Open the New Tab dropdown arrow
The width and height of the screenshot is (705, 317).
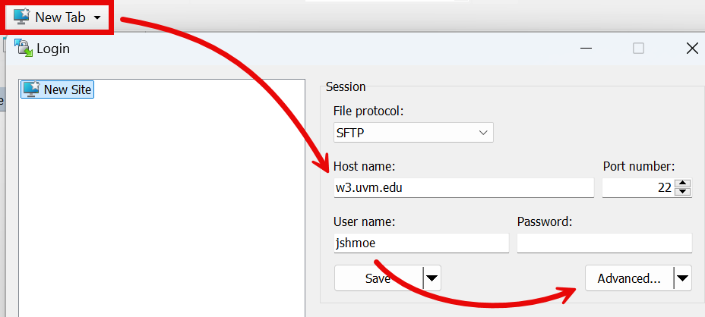coord(96,18)
